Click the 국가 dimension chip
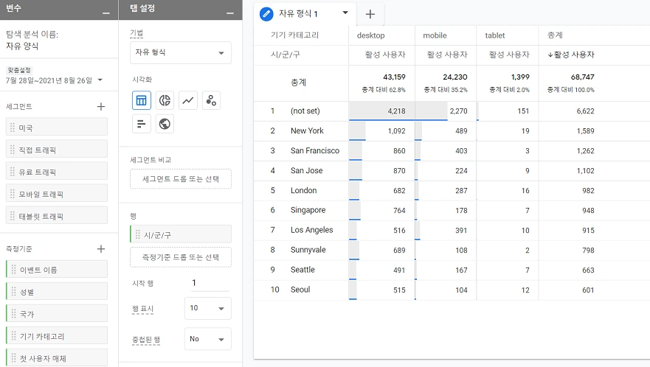Viewport: 650px width, 367px height. [x=57, y=313]
